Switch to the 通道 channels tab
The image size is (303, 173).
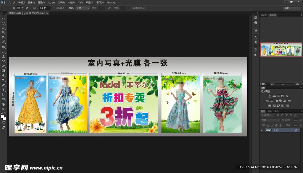click(x=270, y=111)
